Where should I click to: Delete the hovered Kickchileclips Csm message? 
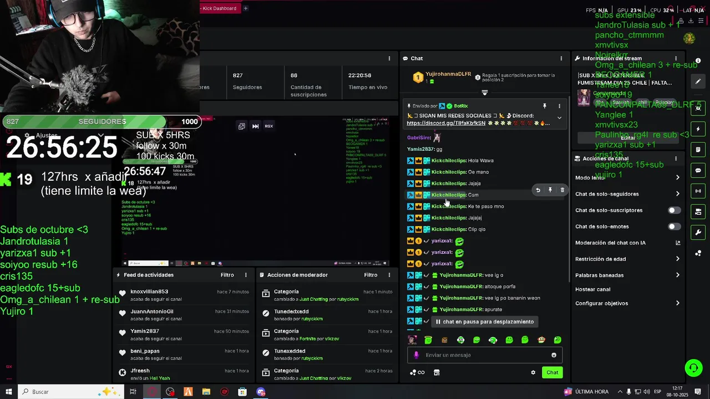click(x=562, y=190)
